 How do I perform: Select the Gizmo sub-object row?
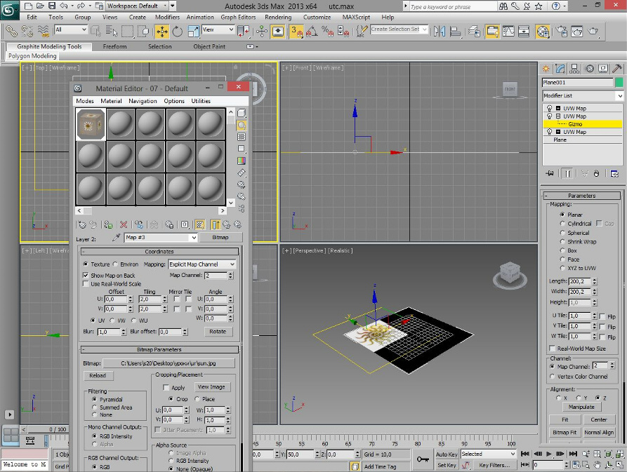coord(583,124)
